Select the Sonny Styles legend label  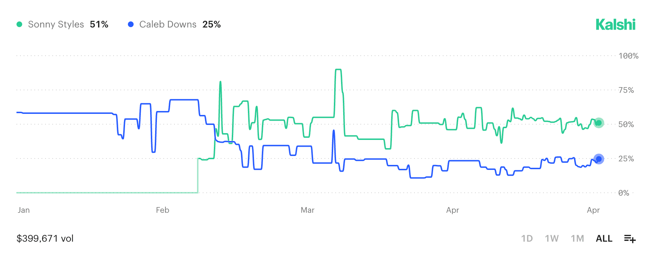[56, 24]
